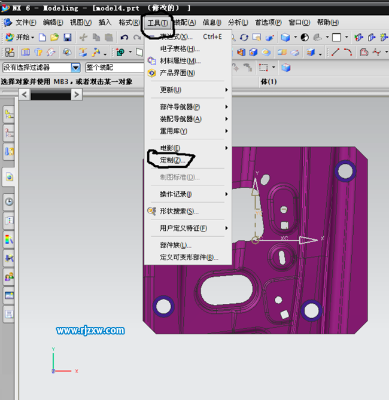Click the shaded cube rendering style icon
The height and width of the screenshot is (400, 389).
click(285, 38)
